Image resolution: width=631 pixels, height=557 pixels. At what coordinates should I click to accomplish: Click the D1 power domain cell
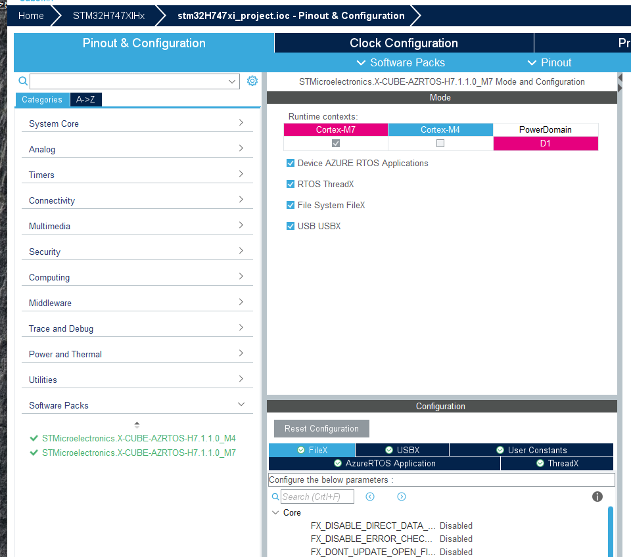[546, 144]
